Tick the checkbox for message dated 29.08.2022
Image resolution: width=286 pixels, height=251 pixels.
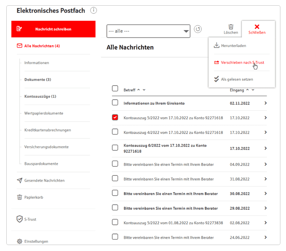[115, 208]
